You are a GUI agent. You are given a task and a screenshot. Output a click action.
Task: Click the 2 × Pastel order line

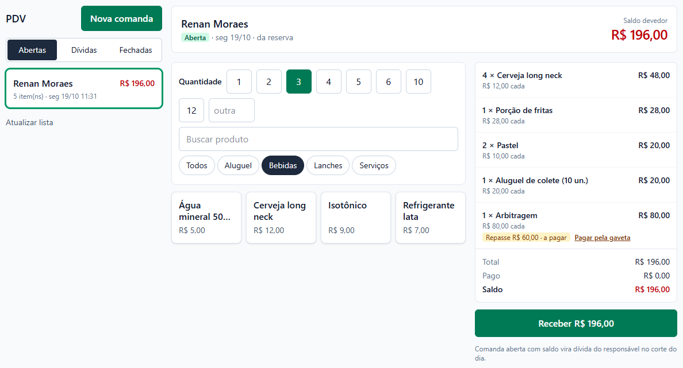[x=576, y=150]
